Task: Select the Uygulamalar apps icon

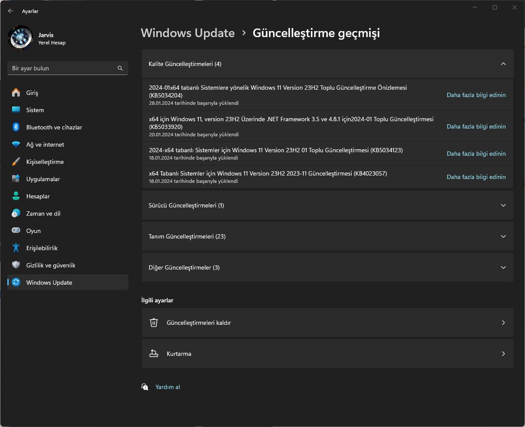Action: 16,179
